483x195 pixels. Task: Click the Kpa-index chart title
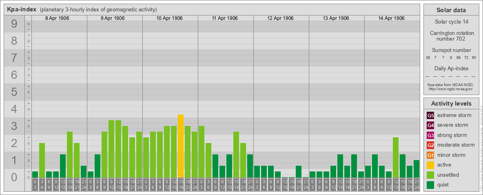tap(22, 9)
